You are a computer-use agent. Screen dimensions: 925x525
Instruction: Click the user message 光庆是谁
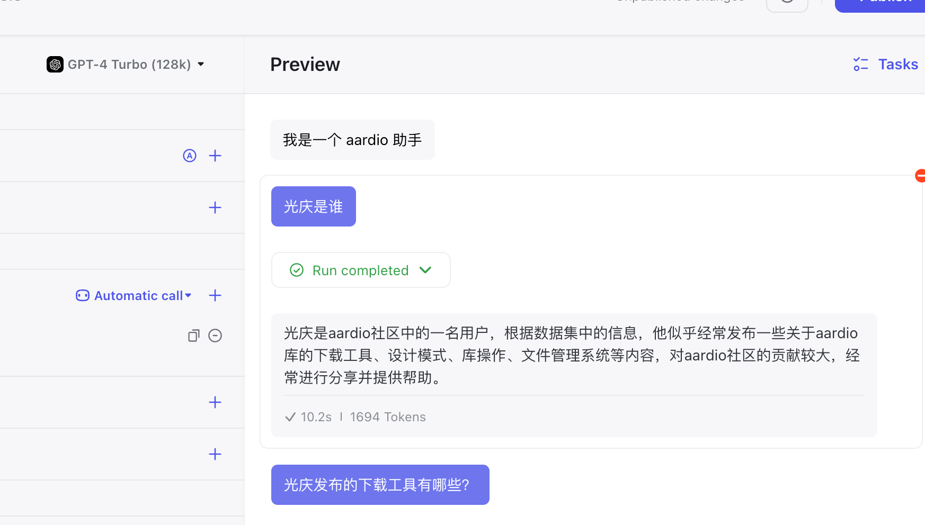click(314, 206)
